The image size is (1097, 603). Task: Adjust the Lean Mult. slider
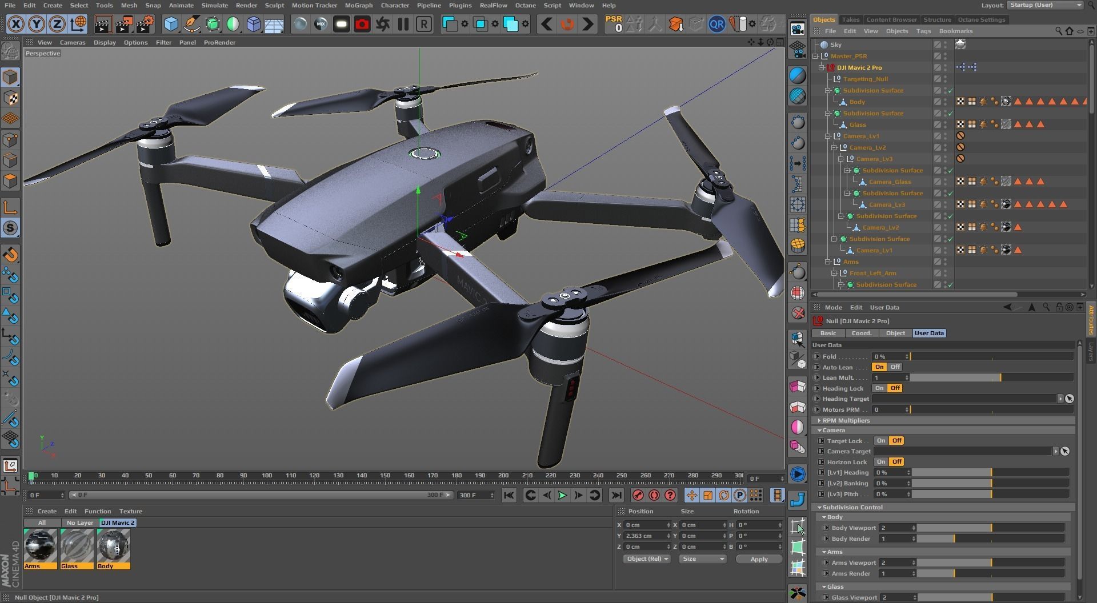click(x=992, y=378)
